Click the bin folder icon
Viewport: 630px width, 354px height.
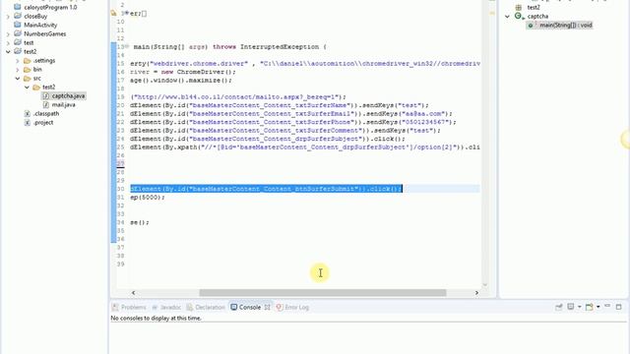pos(28,70)
